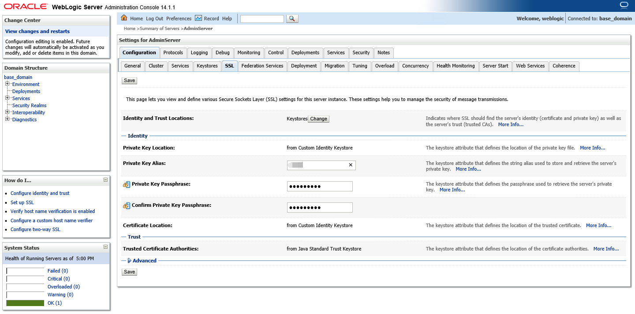The image size is (635, 314).
Task: Collapse the System Status panel
Action: (105, 247)
